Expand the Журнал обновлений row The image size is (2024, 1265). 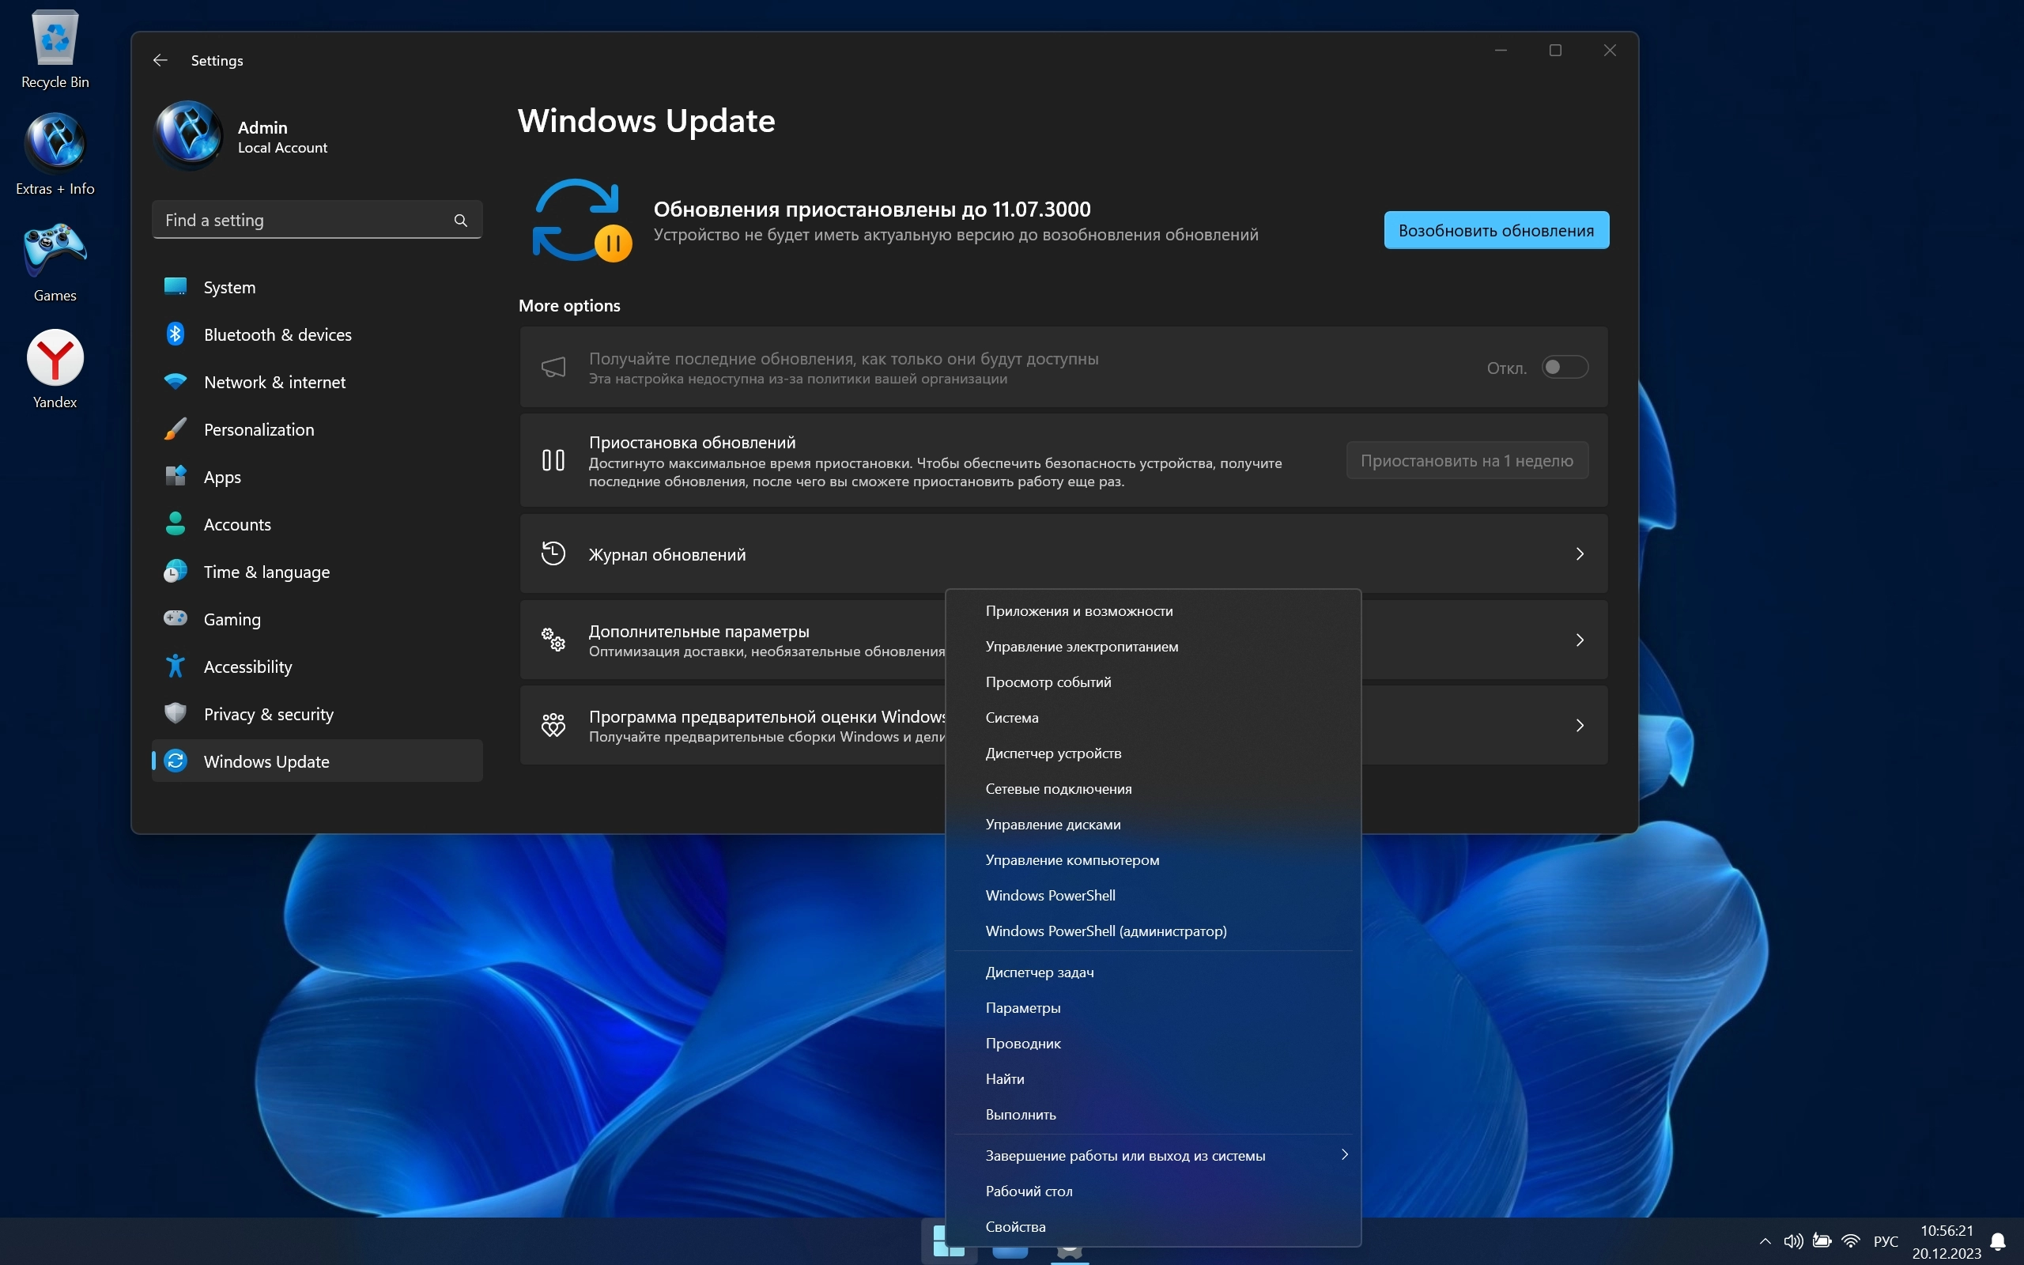(x=1062, y=554)
